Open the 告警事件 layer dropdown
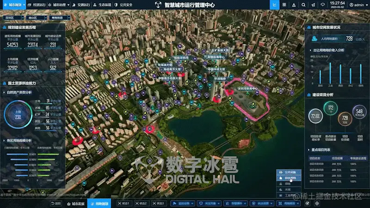This screenshot has height=208, width=370. tap(235, 203)
